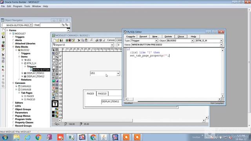Collapse the Forms root node
Viewport: 251px width, 141px height.
pos(7,30)
